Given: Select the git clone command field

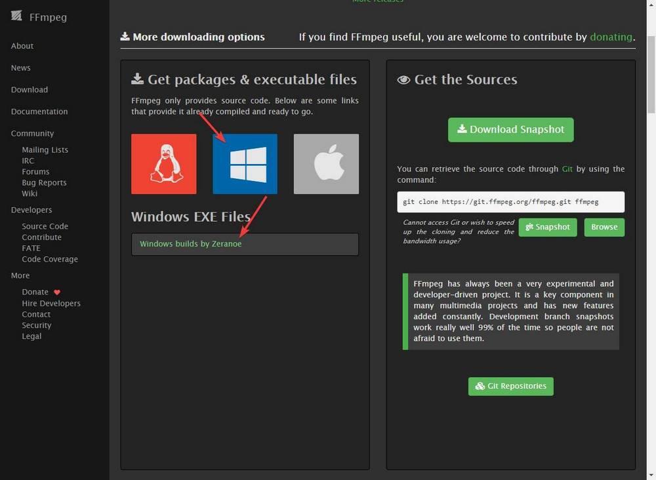Looking at the screenshot, I should 511,202.
